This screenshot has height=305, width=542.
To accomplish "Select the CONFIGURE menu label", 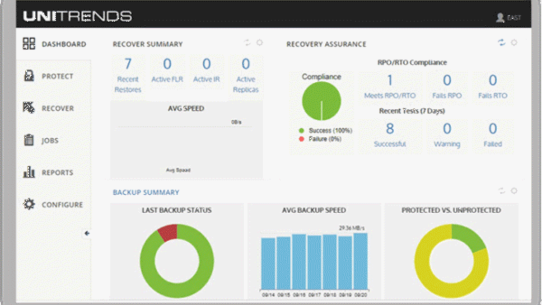I will click(x=62, y=205).
